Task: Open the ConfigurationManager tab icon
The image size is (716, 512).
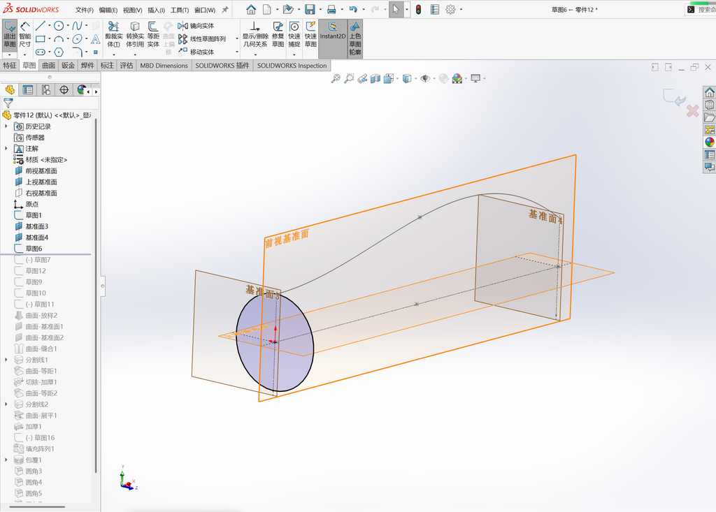Action: 46,90
